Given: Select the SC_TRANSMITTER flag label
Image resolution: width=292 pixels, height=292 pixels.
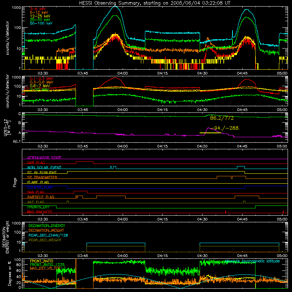Looking at the screenshot, I should (42, 177).
